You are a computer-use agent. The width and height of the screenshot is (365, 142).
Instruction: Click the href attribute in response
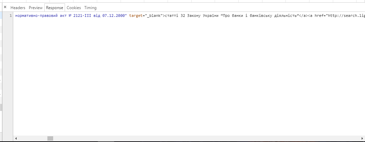(x=319, y=16)
